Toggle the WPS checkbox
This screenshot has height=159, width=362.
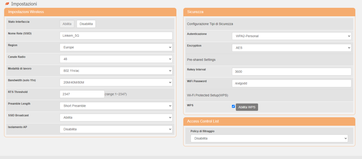(x=233, y=106)
